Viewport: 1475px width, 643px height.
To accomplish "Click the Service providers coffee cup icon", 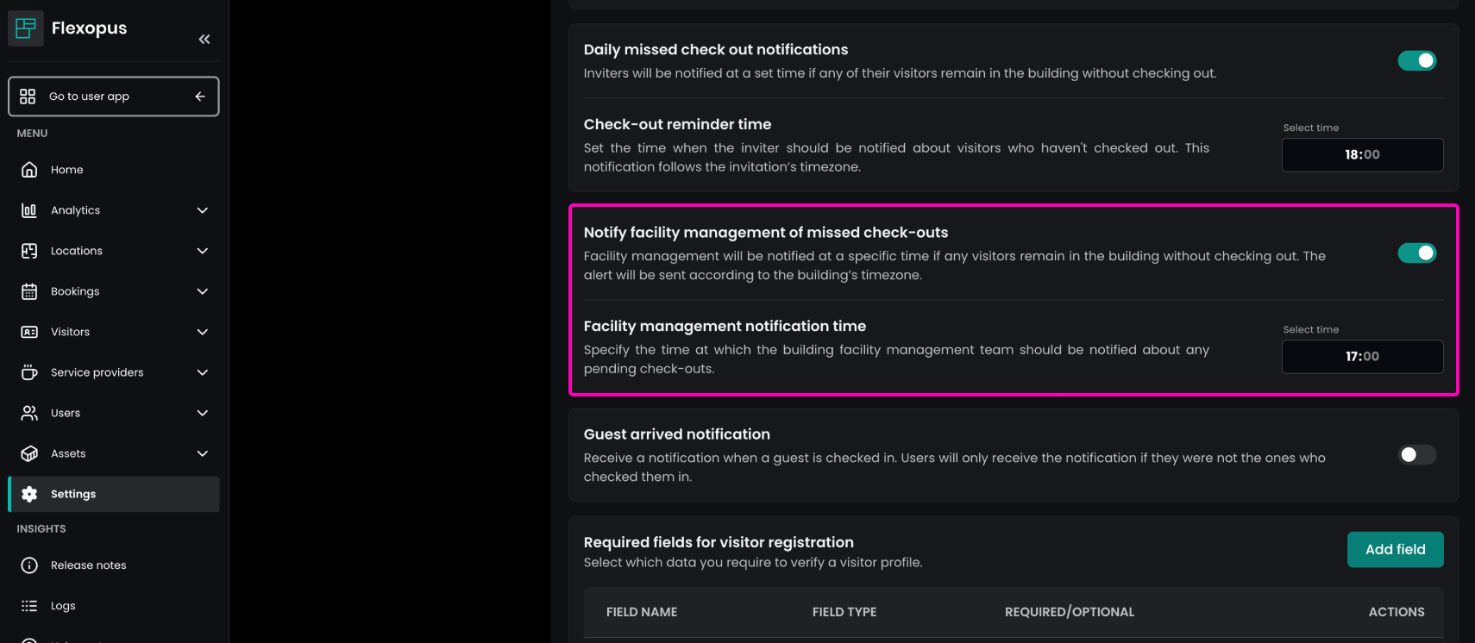I will pyautogui.click(x=29, y=372).
